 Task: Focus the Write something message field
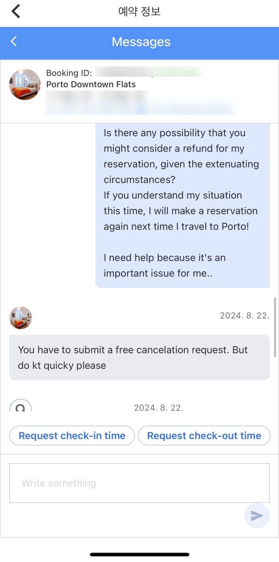[x=139, y=483]
